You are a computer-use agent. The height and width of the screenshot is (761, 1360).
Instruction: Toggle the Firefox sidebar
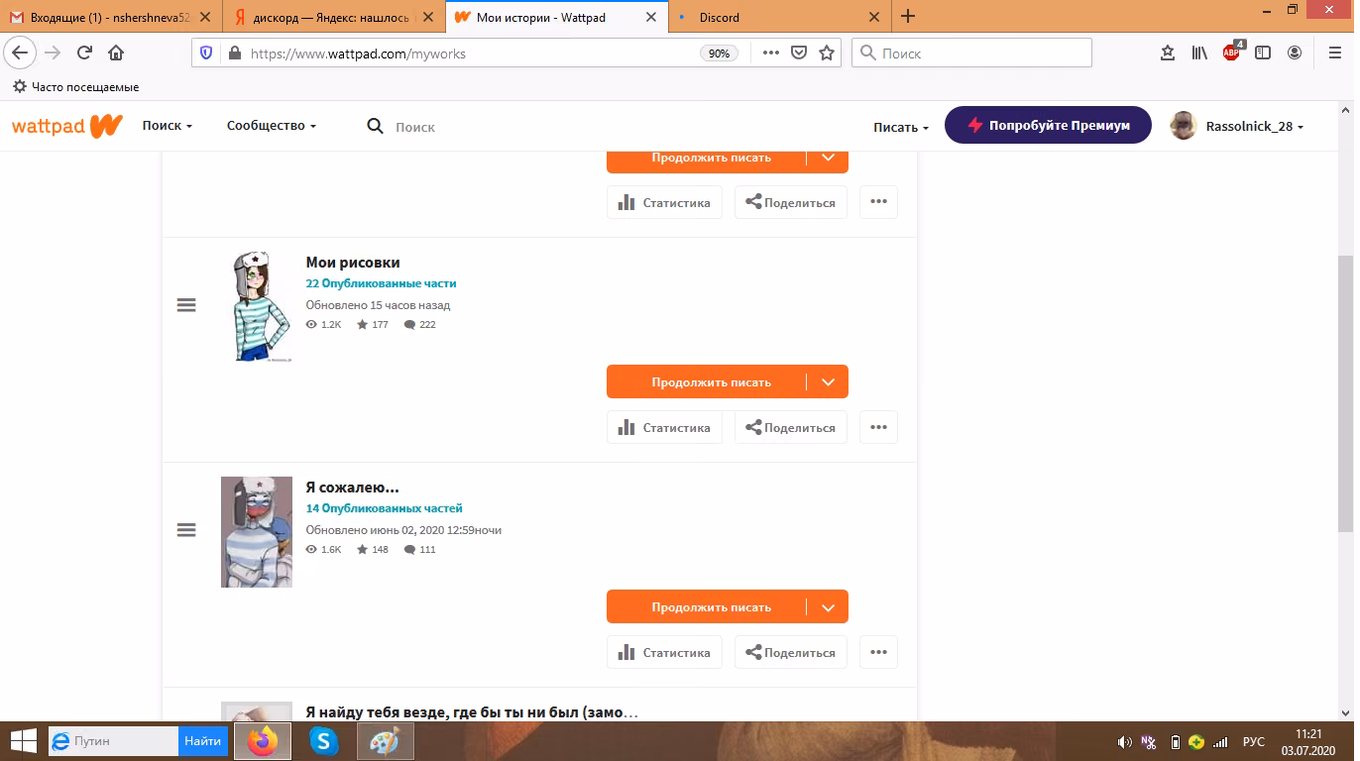1263,54
